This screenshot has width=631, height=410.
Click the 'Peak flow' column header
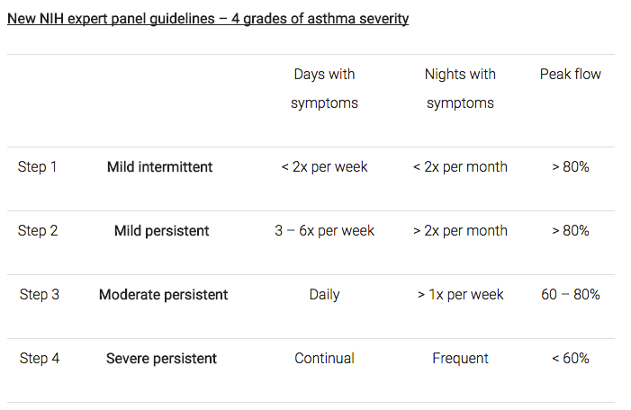[x=570, y=75]
